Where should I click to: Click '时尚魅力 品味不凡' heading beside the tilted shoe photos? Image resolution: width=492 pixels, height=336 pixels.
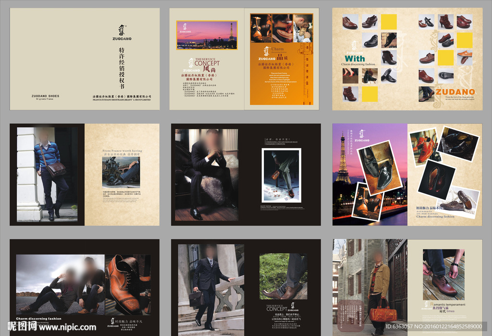pyautogui.click(x=429, y=208)
